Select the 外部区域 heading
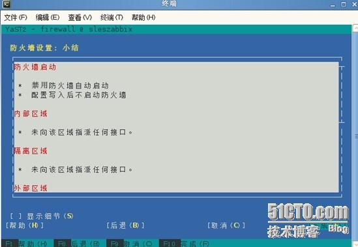The width and height of the screenshot is (358, 247). point(31,188)
